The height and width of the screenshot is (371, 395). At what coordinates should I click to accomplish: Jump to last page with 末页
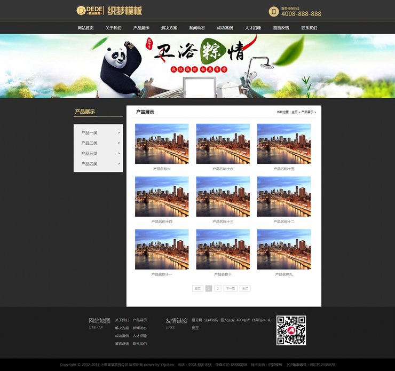(x=245, y=288)
